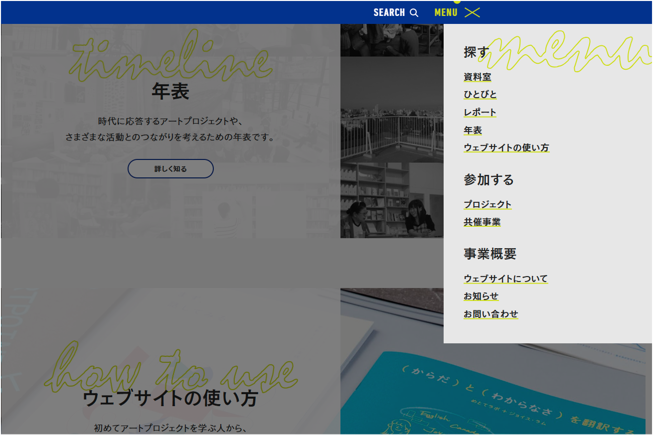Screen dimensions: 653x435
Task: Open ウェブサイトの使い方 in menu panel
Action: pos(506,148)
